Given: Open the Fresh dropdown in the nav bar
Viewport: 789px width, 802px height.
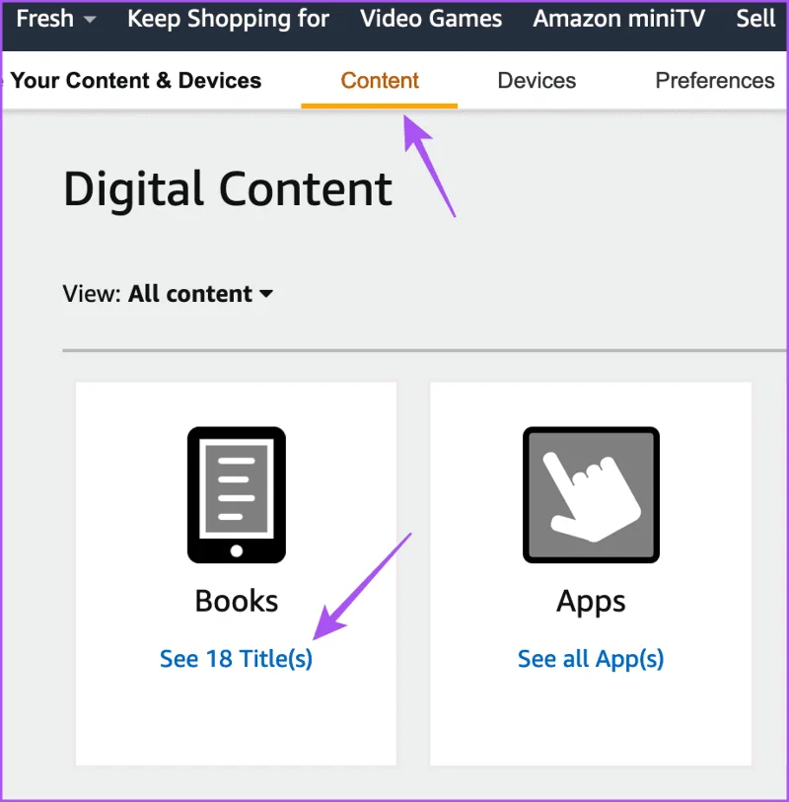Looking at the screenshot, I should click(x=56, y=19).
